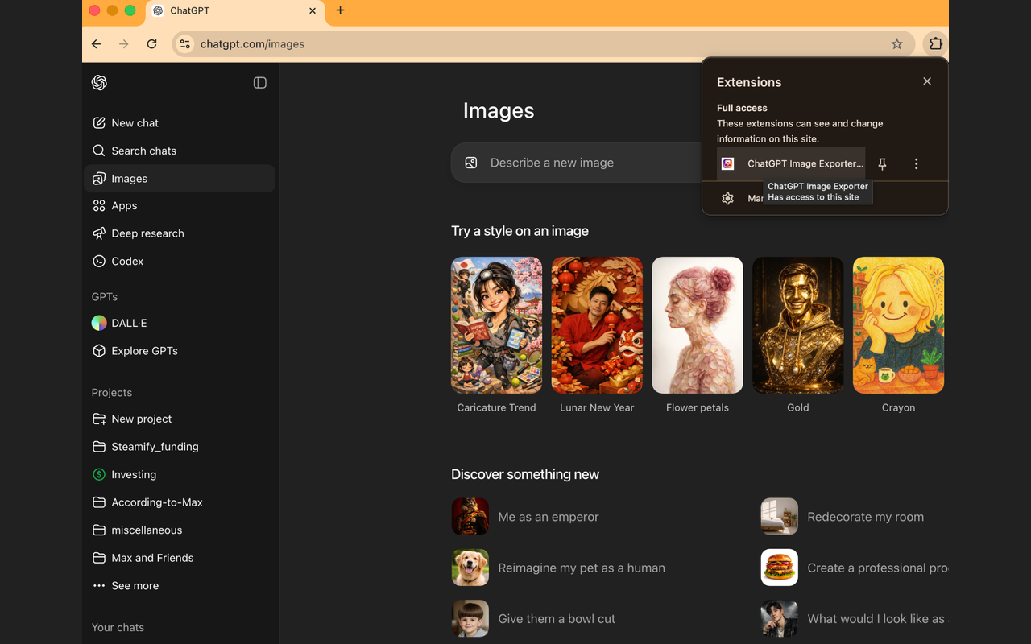
Task: Click the Explore GPTs cube icon
Action: pos(99,351)
